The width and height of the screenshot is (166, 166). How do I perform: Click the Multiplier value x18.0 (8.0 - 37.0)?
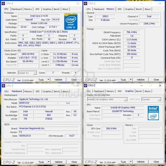click(x=28, y=58)
